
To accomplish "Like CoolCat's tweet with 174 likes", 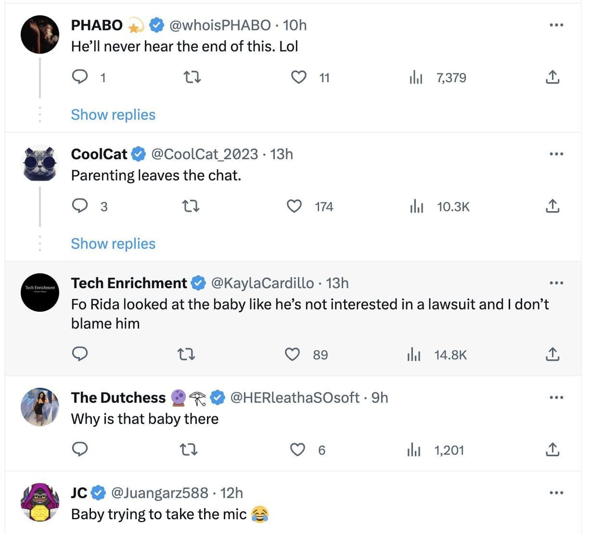I will pyautogui.click(x=295, y=207).
